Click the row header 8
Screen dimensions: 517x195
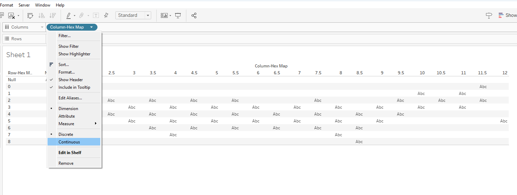[9, 142]
